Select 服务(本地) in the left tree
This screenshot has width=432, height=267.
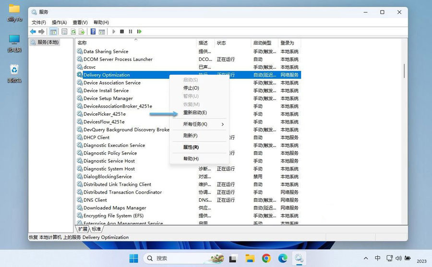(48, 42)
